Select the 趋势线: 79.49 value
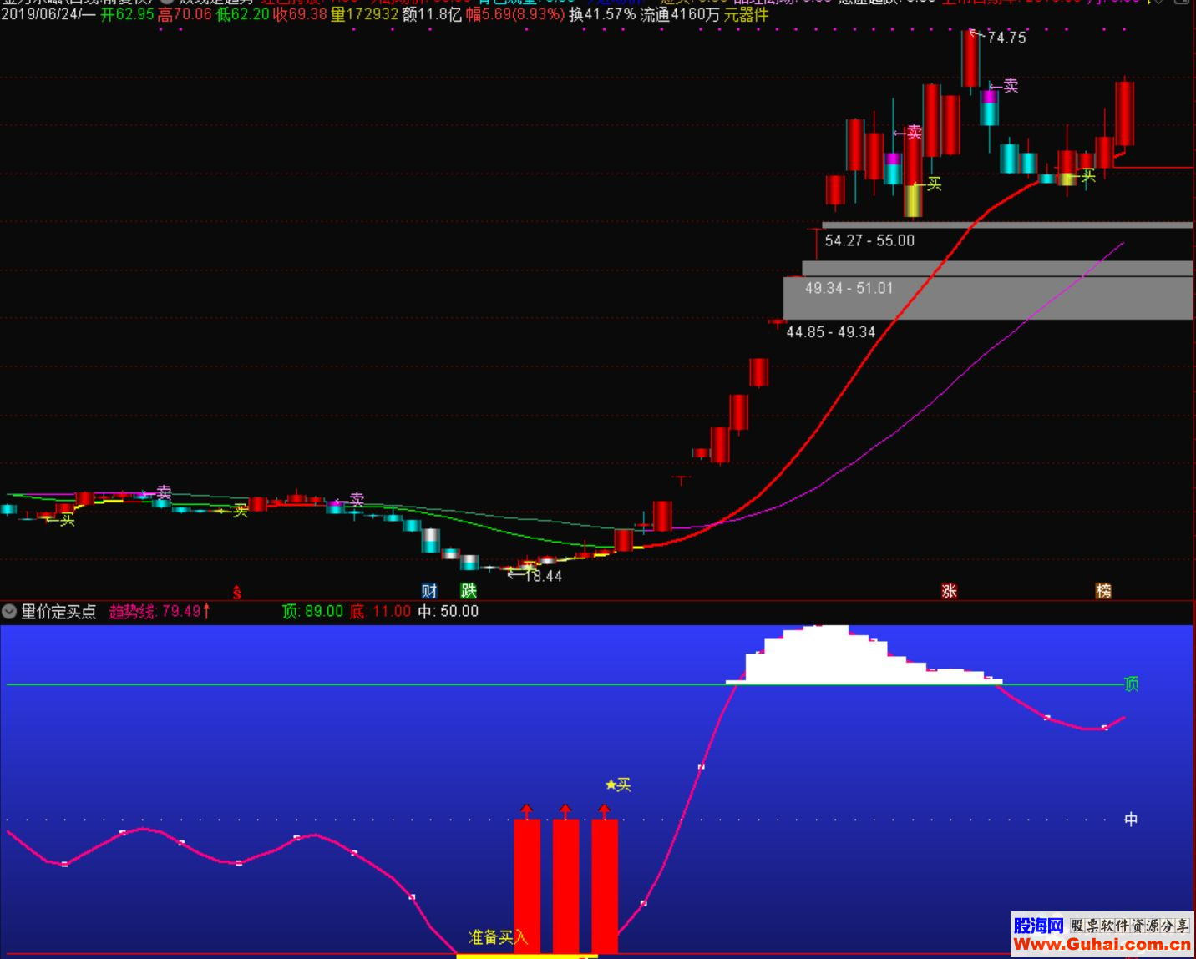Screen dimensions: 1196x959 pos(160,612)
